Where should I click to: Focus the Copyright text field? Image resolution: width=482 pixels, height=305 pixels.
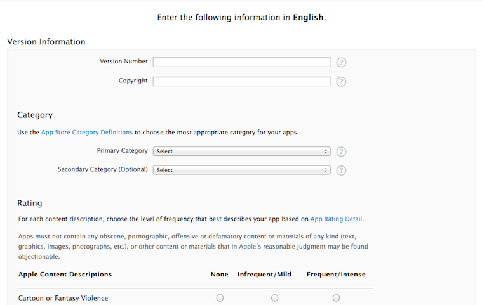(x=242, y=82)
